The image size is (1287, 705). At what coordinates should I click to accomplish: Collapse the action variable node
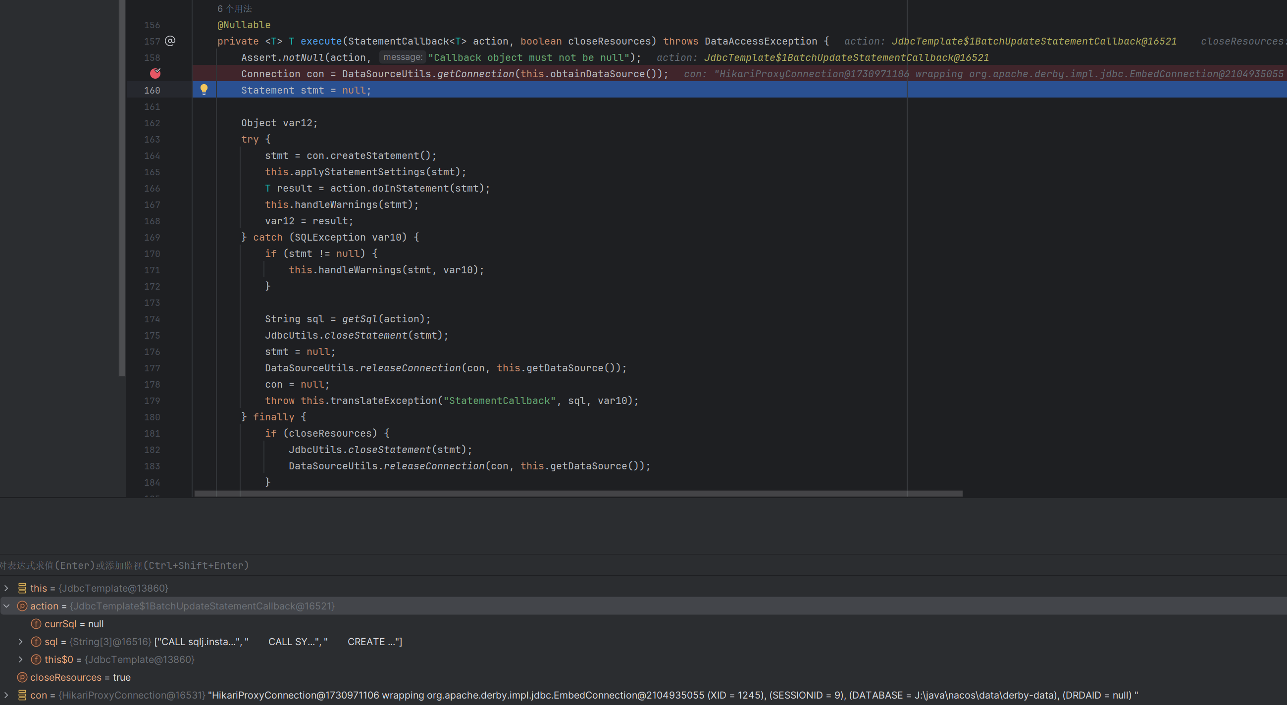click(x=6, y=606)
